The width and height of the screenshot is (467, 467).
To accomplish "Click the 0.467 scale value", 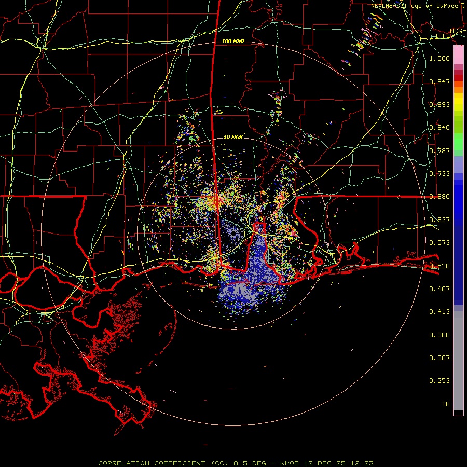I will (x=439, y=289).
